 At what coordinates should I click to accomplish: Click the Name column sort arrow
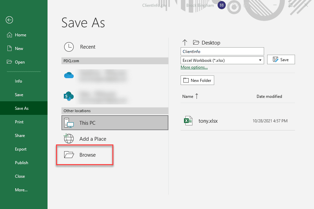[x=197, y=97]
